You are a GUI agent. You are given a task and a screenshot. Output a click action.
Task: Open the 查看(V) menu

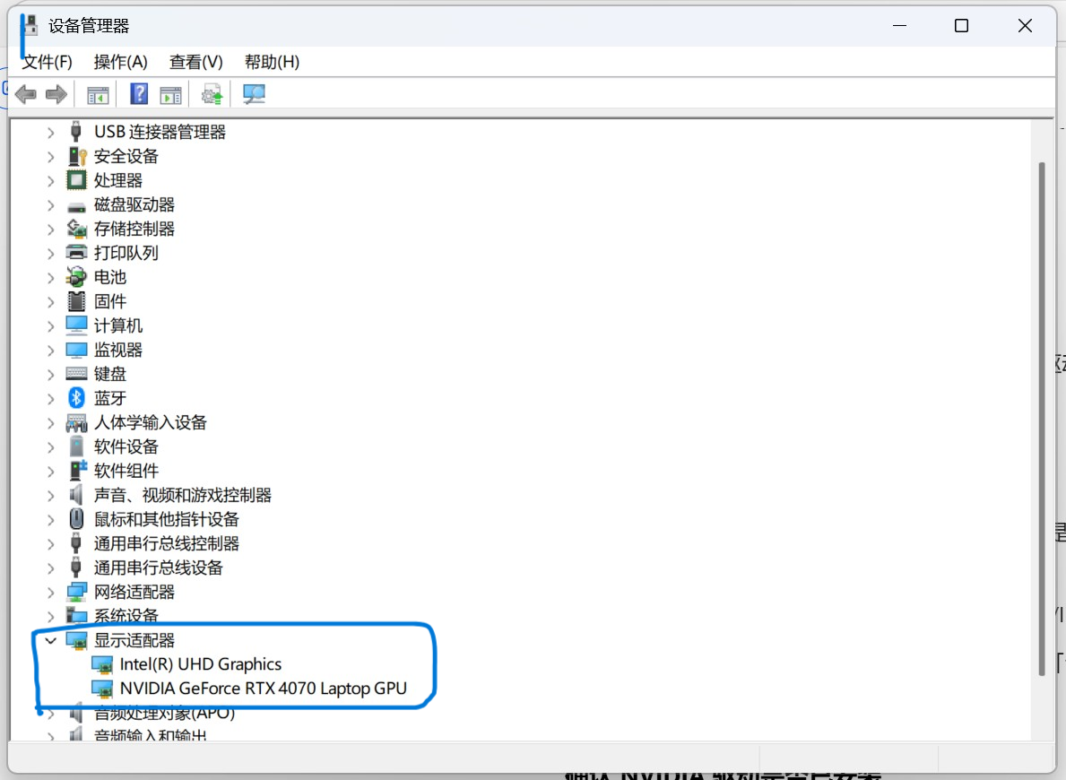tap(195, 62)
